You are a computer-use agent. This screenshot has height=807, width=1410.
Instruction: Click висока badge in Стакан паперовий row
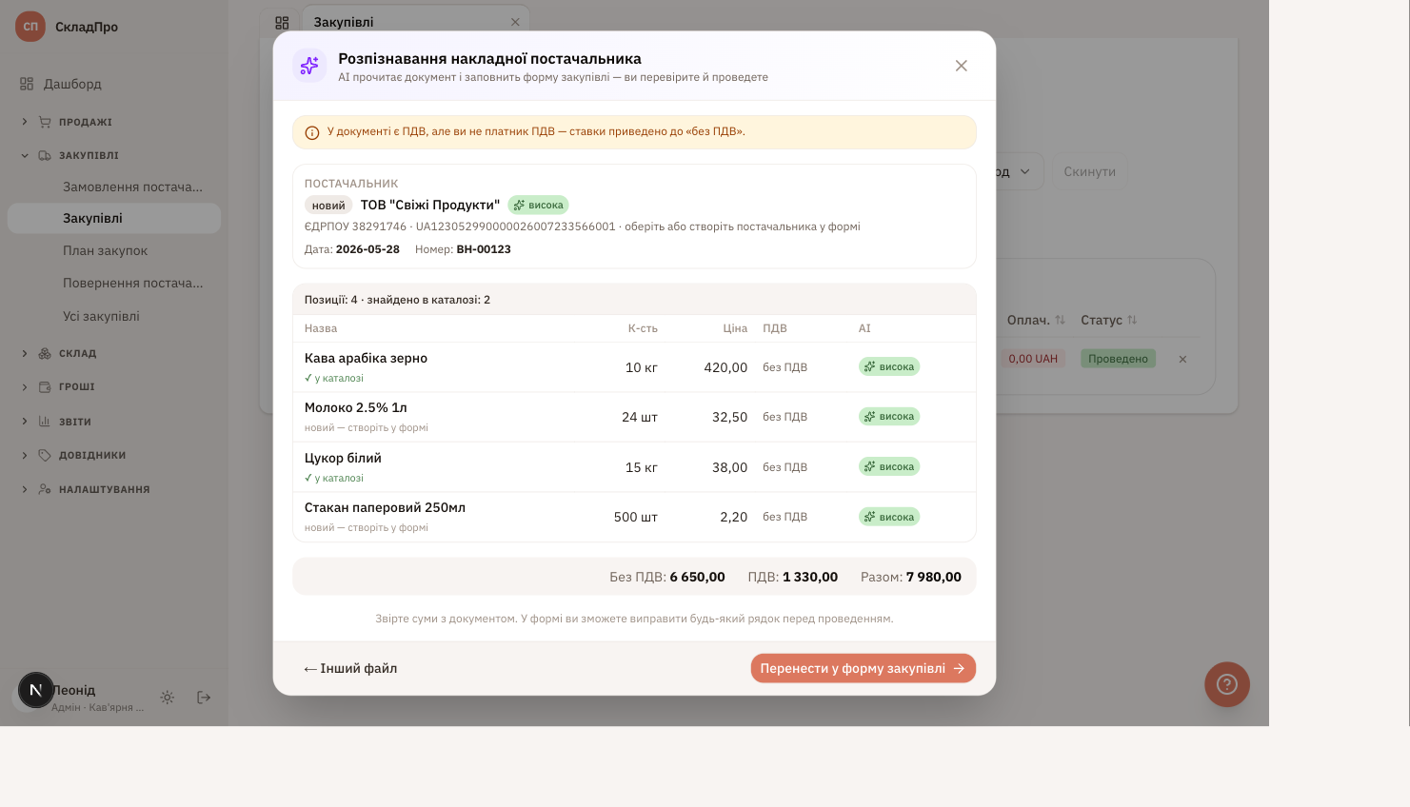(x=889, y=517)
